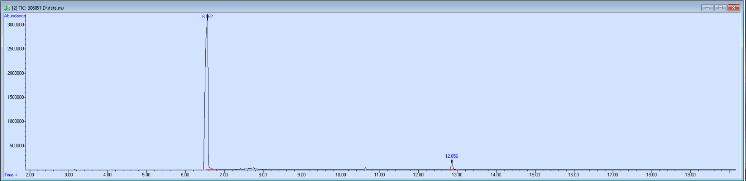The image size is (746, 181).
Task: Click the x-axis tick label 3.00
Action: coord(68,175)
